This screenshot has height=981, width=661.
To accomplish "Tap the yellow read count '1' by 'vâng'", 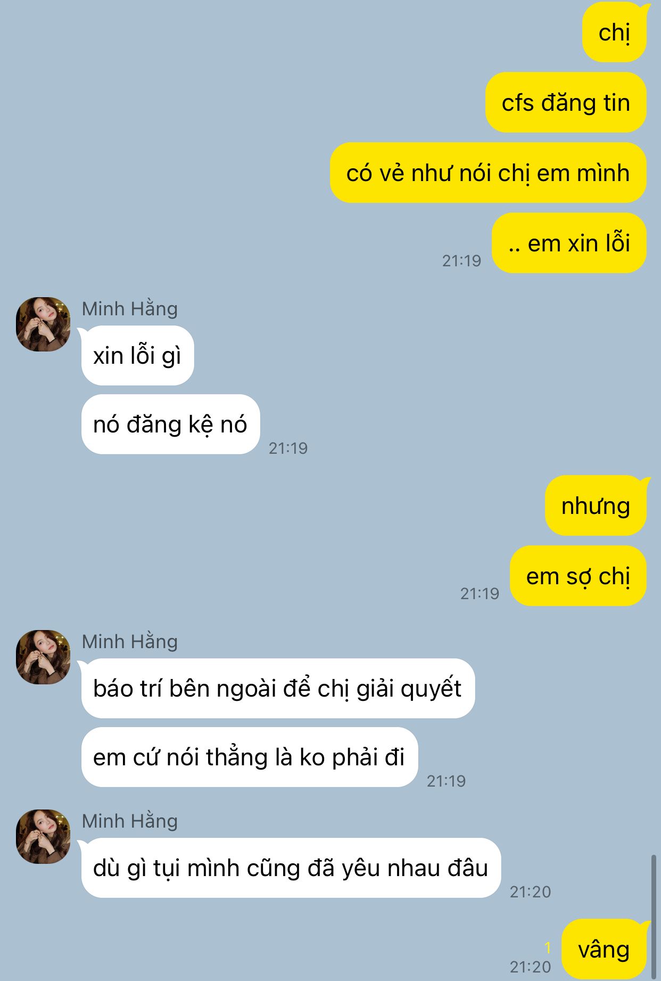I will [548, 948].
